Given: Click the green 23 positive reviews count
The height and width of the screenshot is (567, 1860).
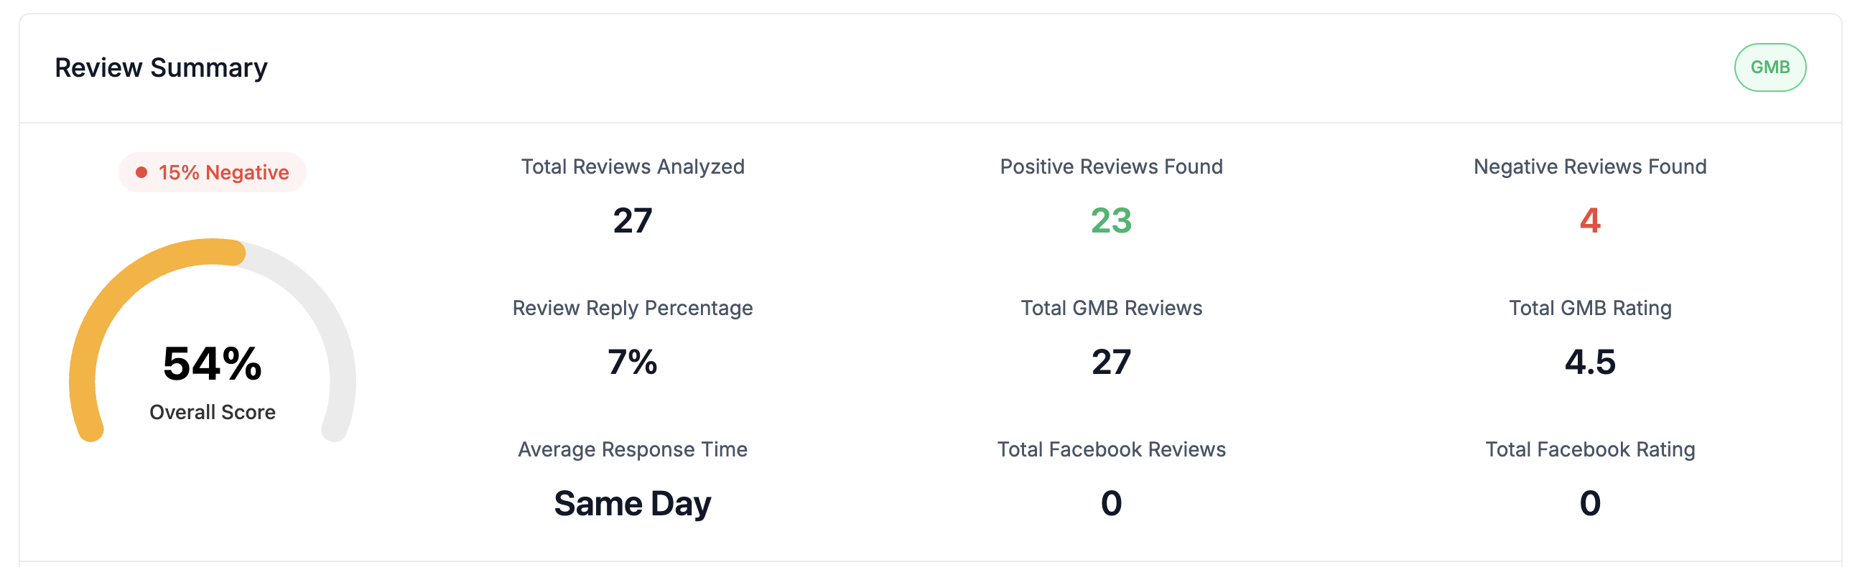Looking at the screenshot, I should pos(1110,220).
